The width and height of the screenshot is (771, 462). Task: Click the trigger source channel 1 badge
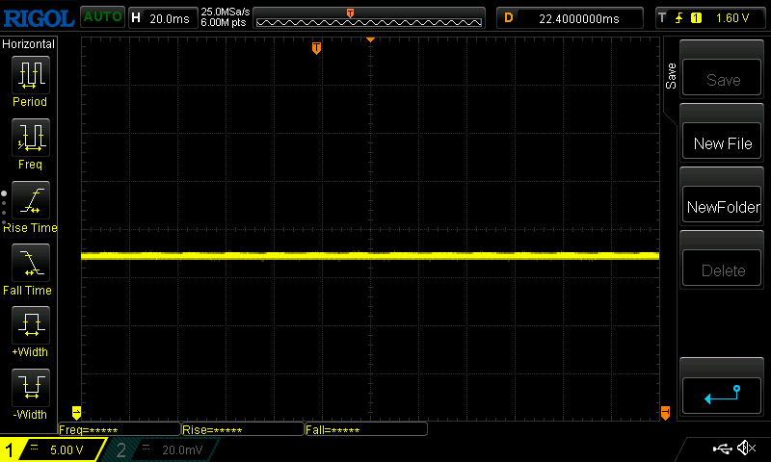tap(696, 18)
